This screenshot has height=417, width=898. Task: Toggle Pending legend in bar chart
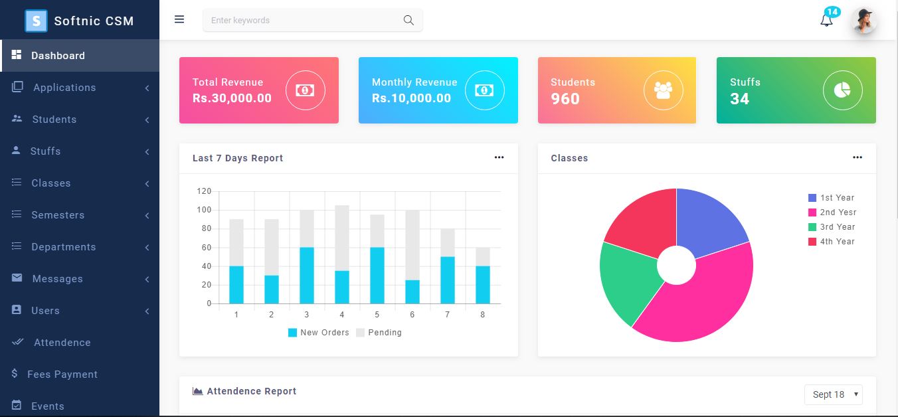(379, 333)
